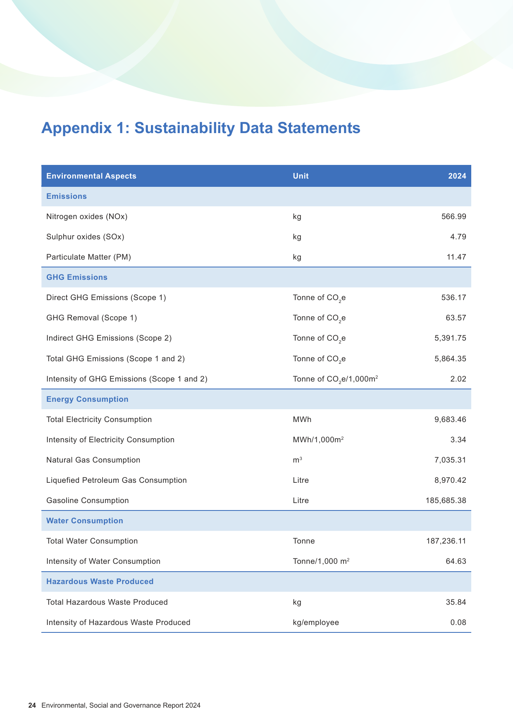Click the 'MWh/1,000m²' unit
The width and height of the screenshot is (513, 725).
coord(318,440)
